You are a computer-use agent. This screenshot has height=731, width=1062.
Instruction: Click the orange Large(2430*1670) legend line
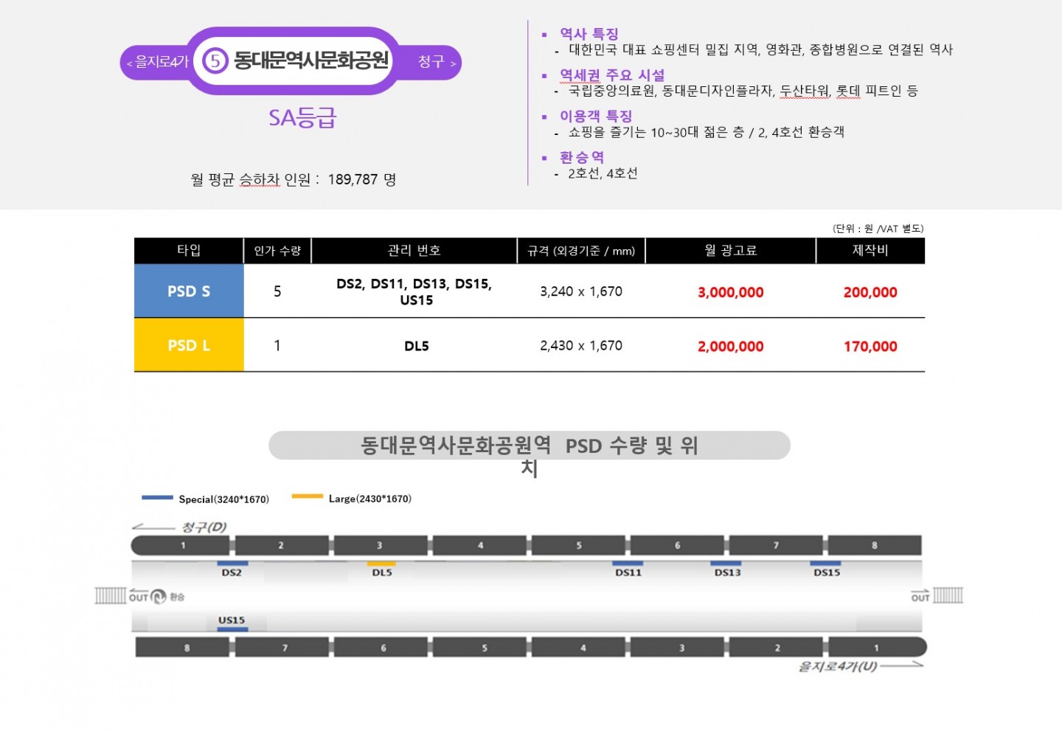click(x=308, y=496)
